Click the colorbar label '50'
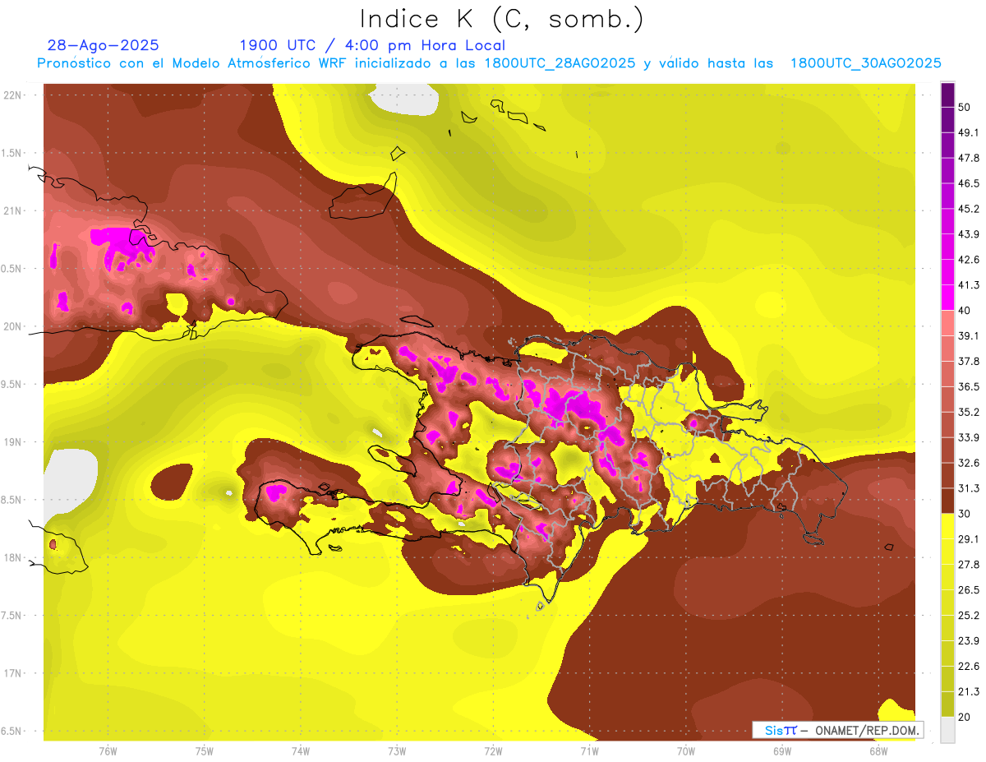 964,107
